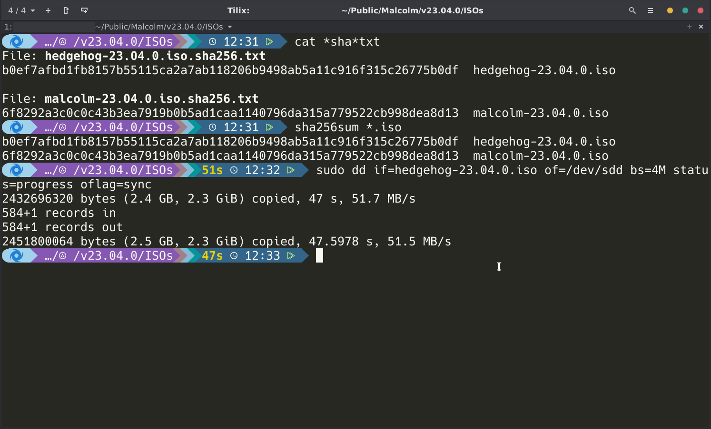Select the 'cat *sha*txt' command text
This screenshot has width=711, height=429.
[337, 42]
